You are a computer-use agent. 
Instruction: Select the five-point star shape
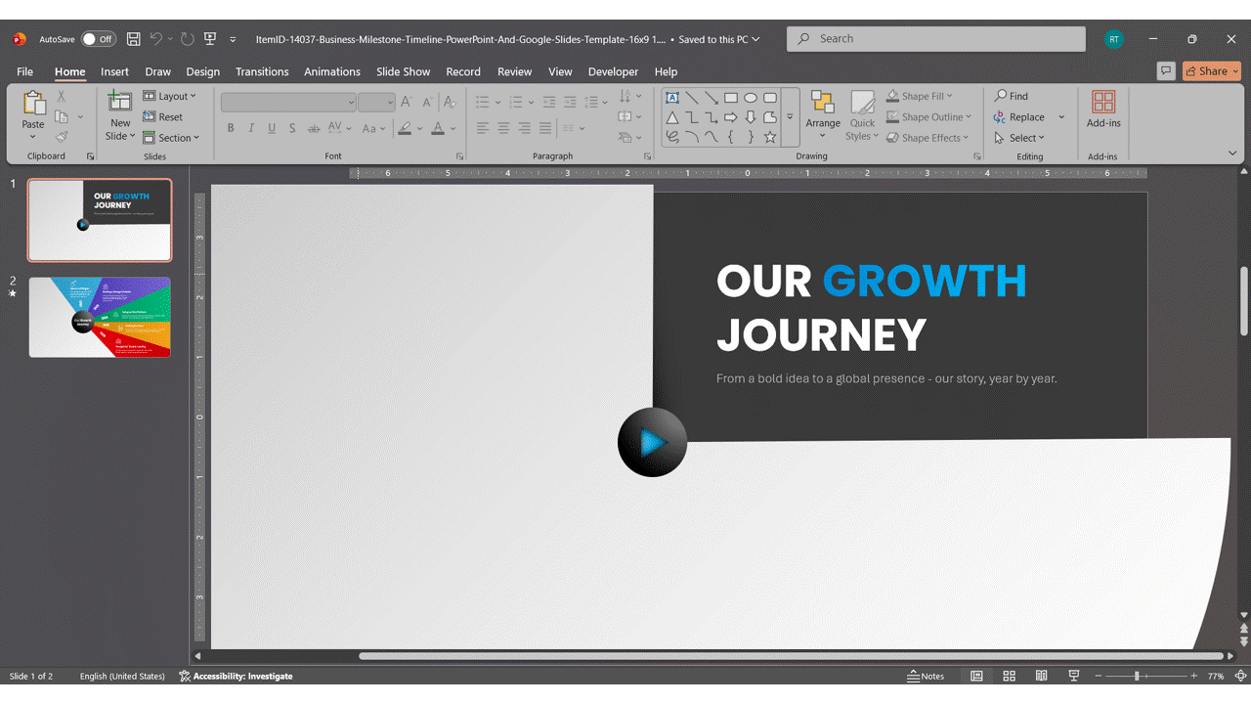click(x=770, y=137)
